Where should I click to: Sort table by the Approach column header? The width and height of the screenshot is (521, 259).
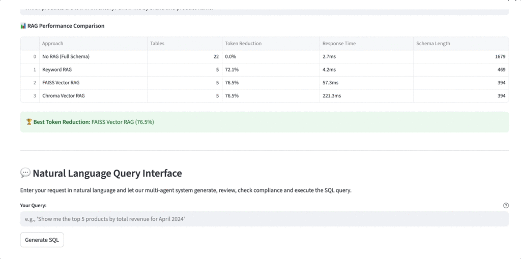click(x=53, y=44)
